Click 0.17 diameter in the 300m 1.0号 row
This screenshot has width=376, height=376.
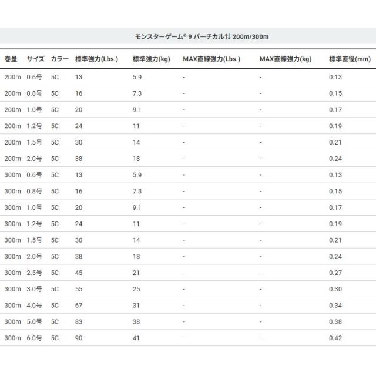coord(335,207)
